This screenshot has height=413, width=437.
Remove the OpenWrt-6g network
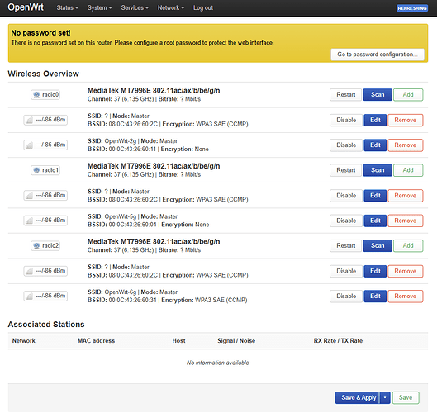(406, 297)
